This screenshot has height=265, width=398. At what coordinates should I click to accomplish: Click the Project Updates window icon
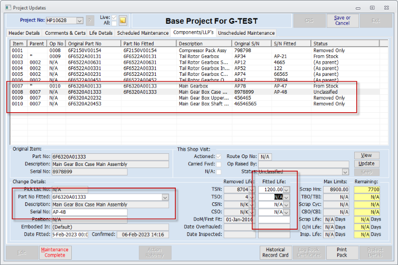8,7
